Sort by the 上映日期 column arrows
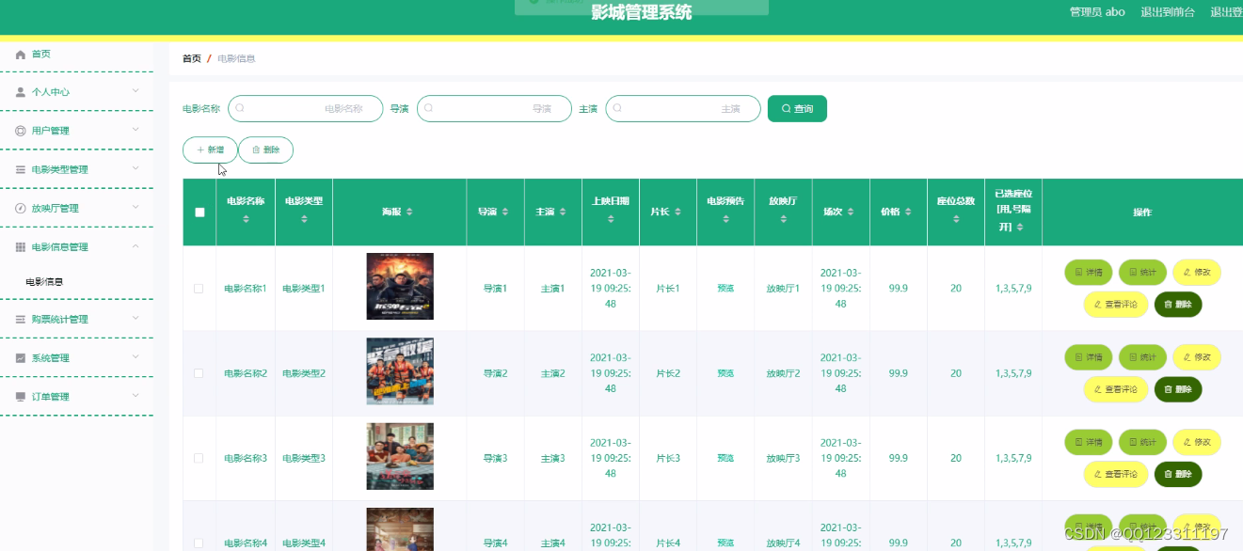1243x551 pixels. (x=611, y=219)
